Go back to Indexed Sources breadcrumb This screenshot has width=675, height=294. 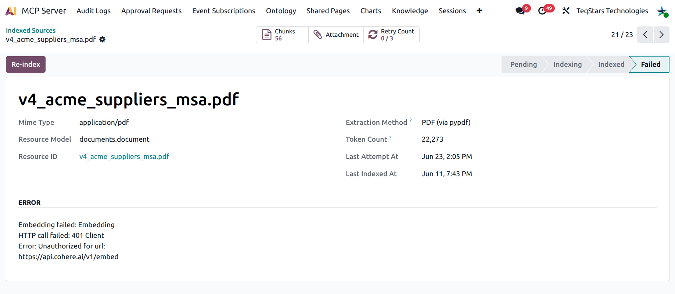tap(31, 30)
